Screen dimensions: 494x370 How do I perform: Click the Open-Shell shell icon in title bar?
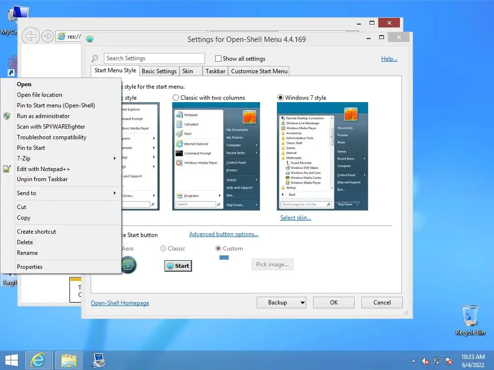90,39
